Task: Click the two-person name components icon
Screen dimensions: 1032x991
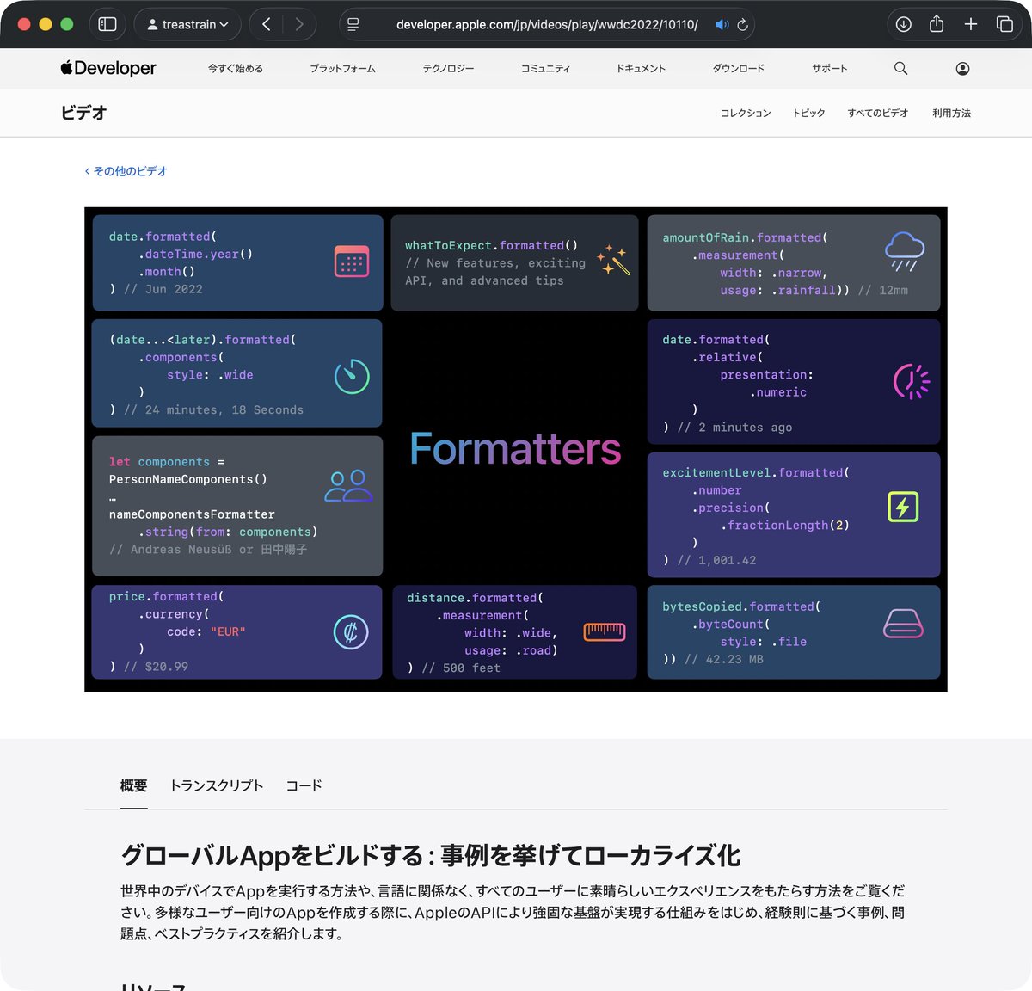Action: coord(348,486)
